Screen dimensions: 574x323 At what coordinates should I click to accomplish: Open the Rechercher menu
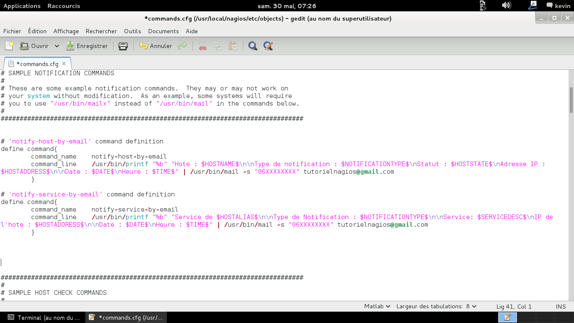point(101,31)
